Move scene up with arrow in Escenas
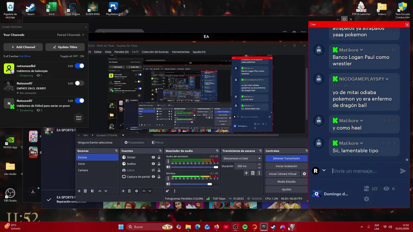Viewport: 413px width, 232px height. point(100,191)
